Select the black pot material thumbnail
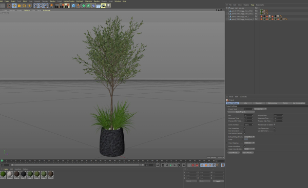The height and width of the screenshot is (188, 308). 24,174
